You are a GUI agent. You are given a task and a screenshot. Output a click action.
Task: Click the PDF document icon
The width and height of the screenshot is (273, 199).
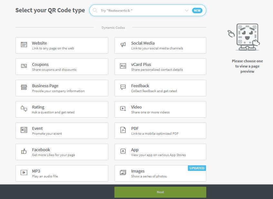(123, 130)
